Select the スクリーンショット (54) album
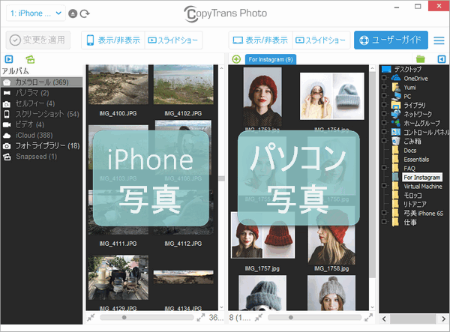The image size is (450, 332). pyautogui.click(x=41, y=114)
